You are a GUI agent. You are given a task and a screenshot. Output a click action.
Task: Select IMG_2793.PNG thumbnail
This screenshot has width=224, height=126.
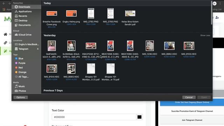click(x=111, y=13)
